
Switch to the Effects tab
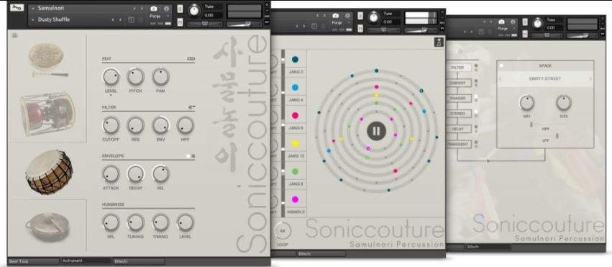pyautogui.click(x=139, y=261)
